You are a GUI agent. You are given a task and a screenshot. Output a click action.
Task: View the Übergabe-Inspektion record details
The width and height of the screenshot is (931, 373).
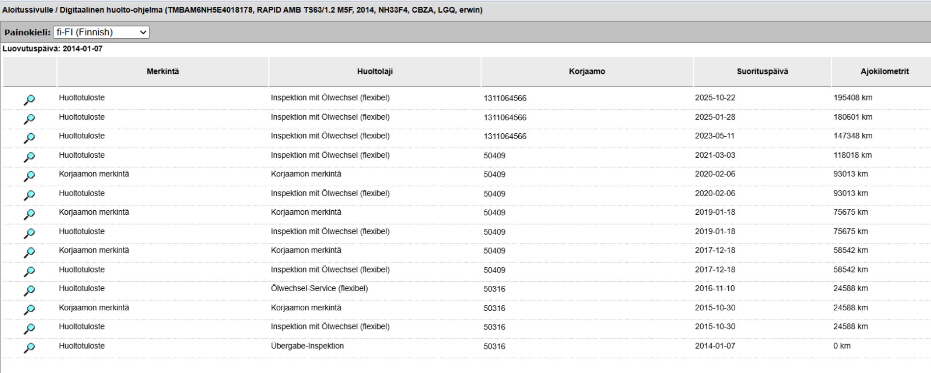click(x=29, y=348)
